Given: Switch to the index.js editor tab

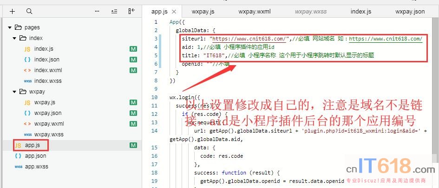Looking at the screenshot, I should pos(361,12).
